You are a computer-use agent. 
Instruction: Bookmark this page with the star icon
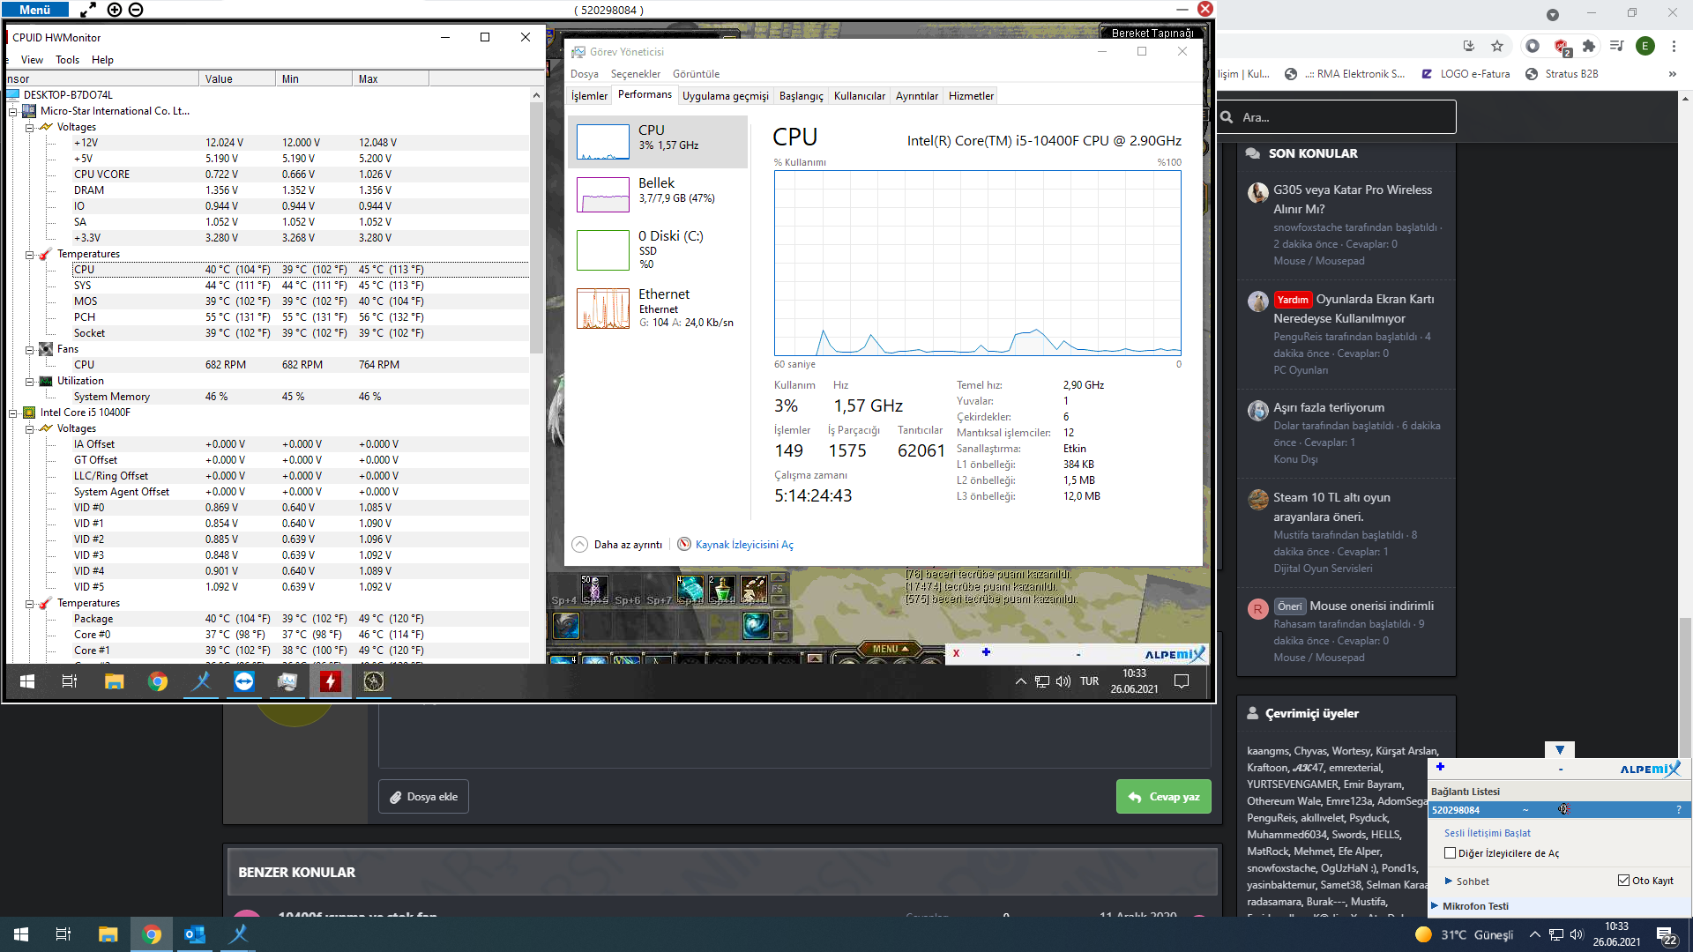[x=1497, y=46]
